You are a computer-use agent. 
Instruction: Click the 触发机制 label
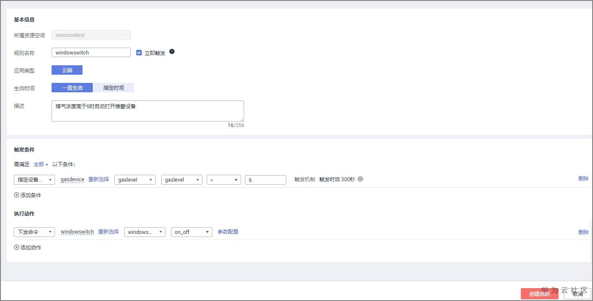point(305,179)
